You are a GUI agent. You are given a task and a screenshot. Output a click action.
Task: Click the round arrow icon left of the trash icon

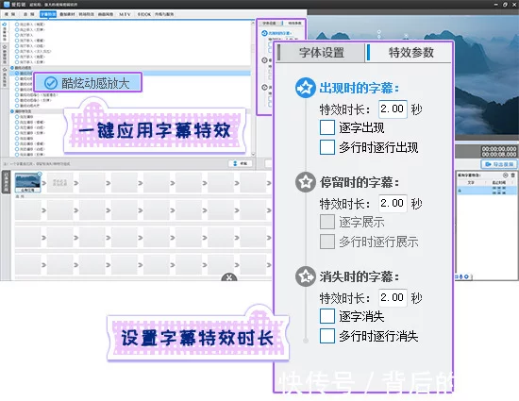point(505,175)
